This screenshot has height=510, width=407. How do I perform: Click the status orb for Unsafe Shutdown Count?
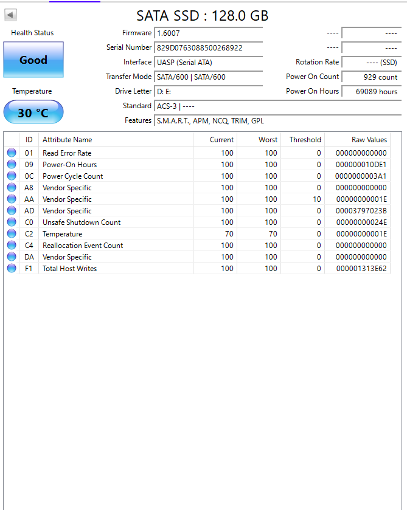[12, 222]
